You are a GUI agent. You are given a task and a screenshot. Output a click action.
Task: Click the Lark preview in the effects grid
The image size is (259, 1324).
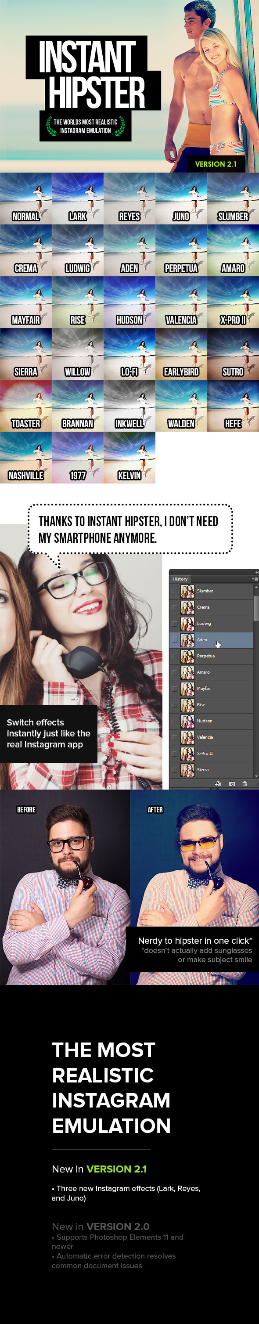(78, 198)
